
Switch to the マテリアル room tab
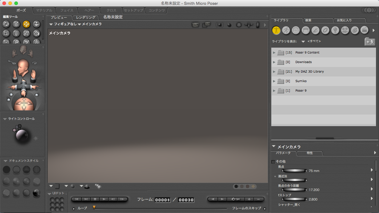(44, 10)
